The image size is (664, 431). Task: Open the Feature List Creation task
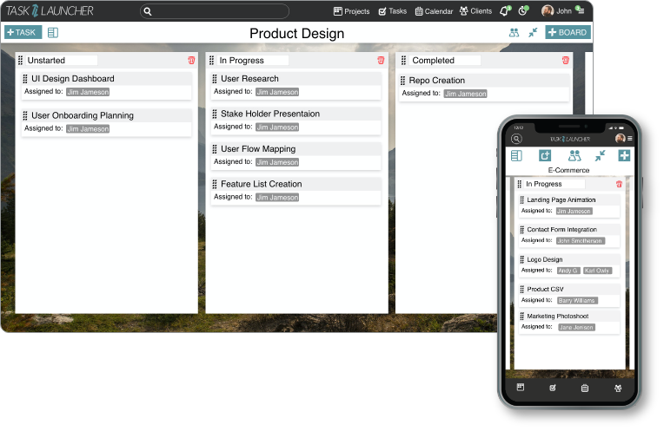point(296,191)
